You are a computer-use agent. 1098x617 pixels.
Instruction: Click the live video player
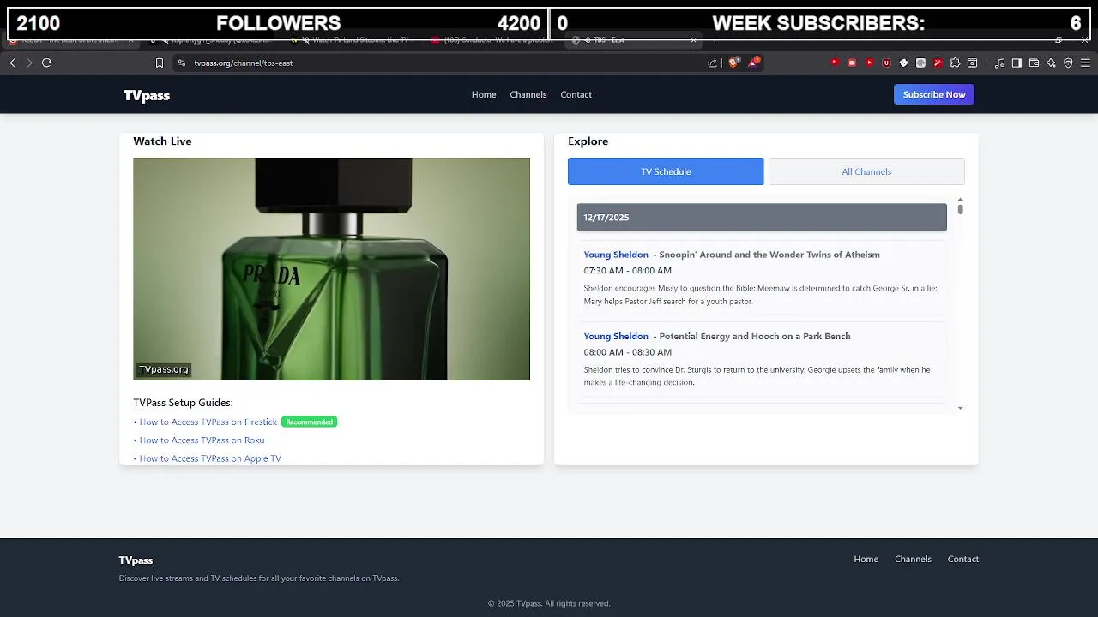coord(331,269)
